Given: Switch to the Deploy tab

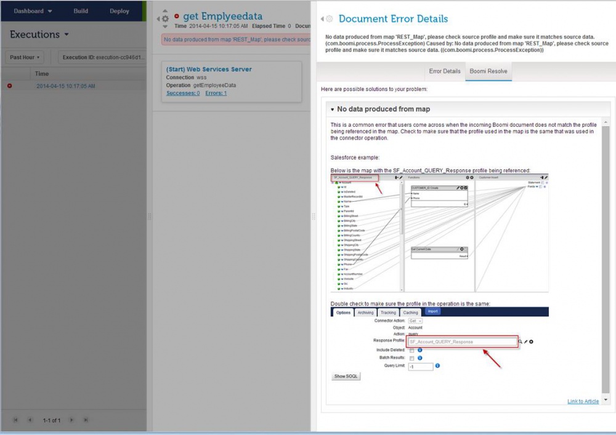Looking at the screenshot, I should (x=119, y=11).
